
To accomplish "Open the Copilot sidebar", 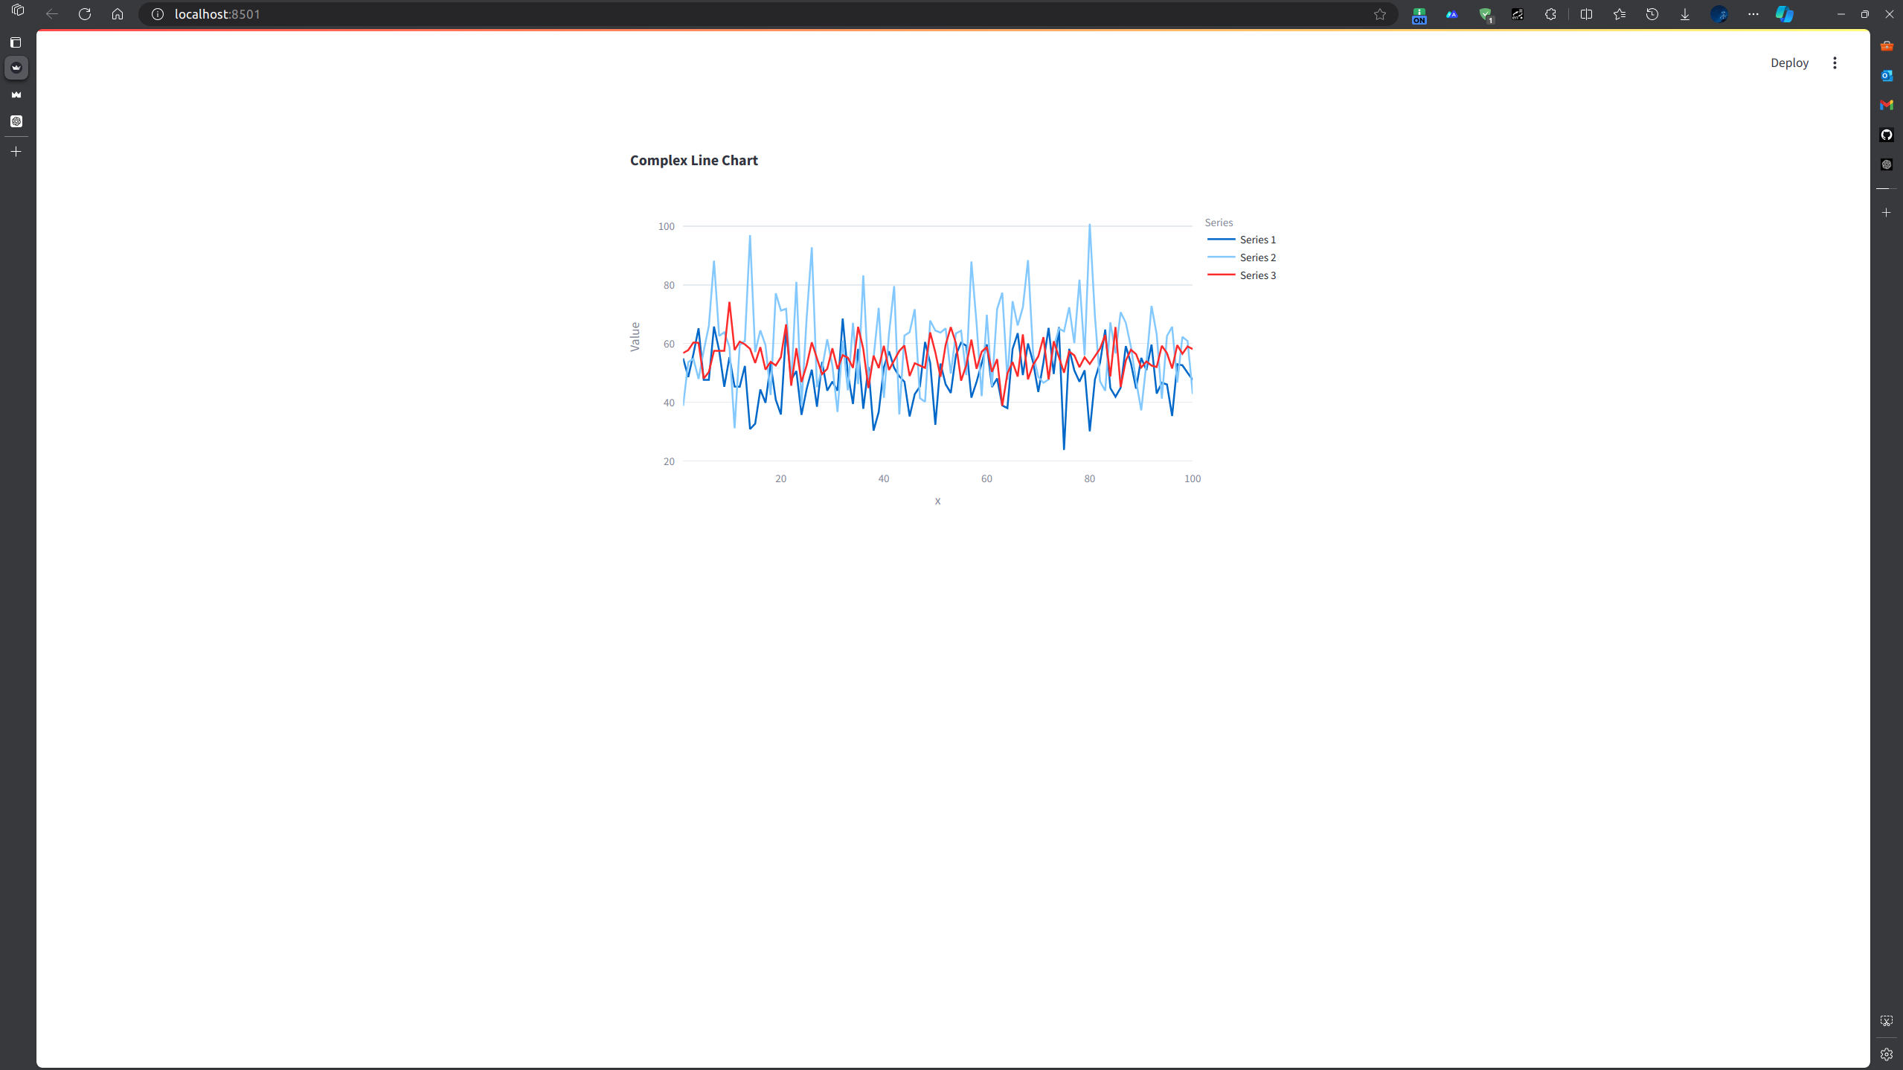I will pos(1784,14).
